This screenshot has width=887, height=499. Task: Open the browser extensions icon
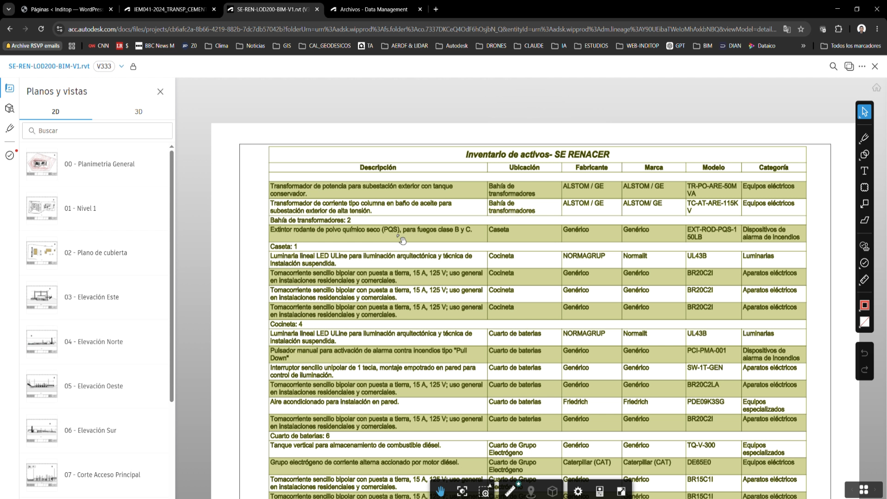pyautogui.click(x=838, y=29)
